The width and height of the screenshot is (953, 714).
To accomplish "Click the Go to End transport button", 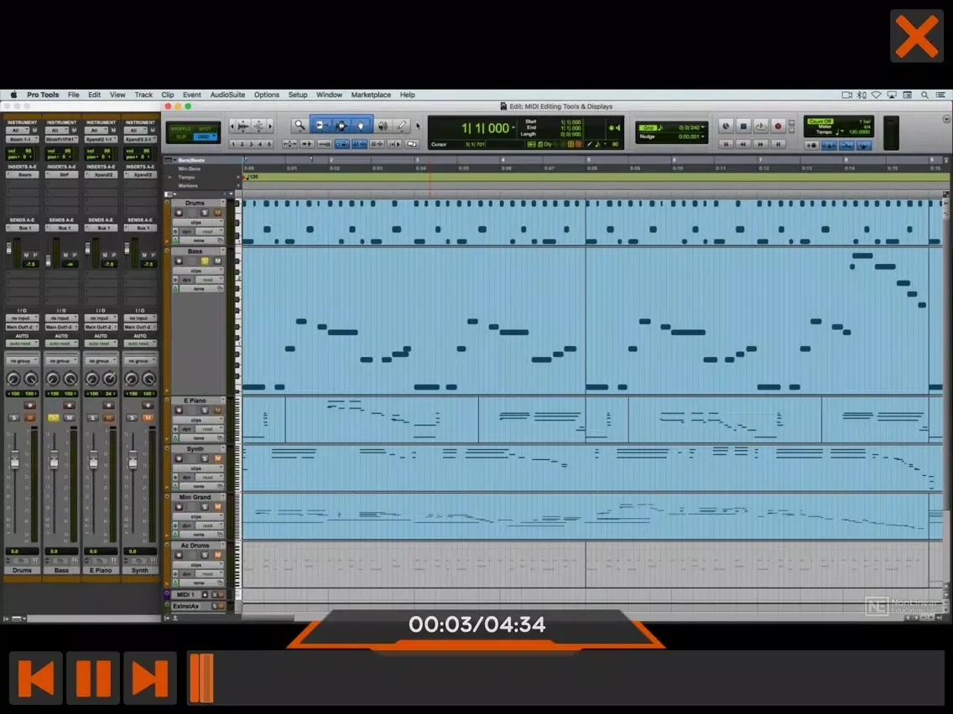I will click(778, 144).
